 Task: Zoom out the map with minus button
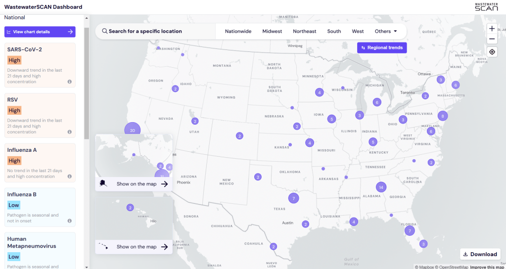pos(492,39)
